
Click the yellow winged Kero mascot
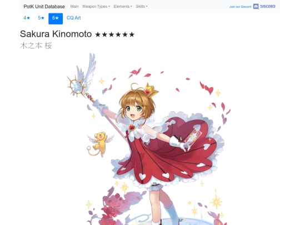(x=100, y=143)
